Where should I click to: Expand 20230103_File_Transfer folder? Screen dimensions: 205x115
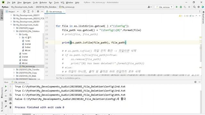point(14,70)
